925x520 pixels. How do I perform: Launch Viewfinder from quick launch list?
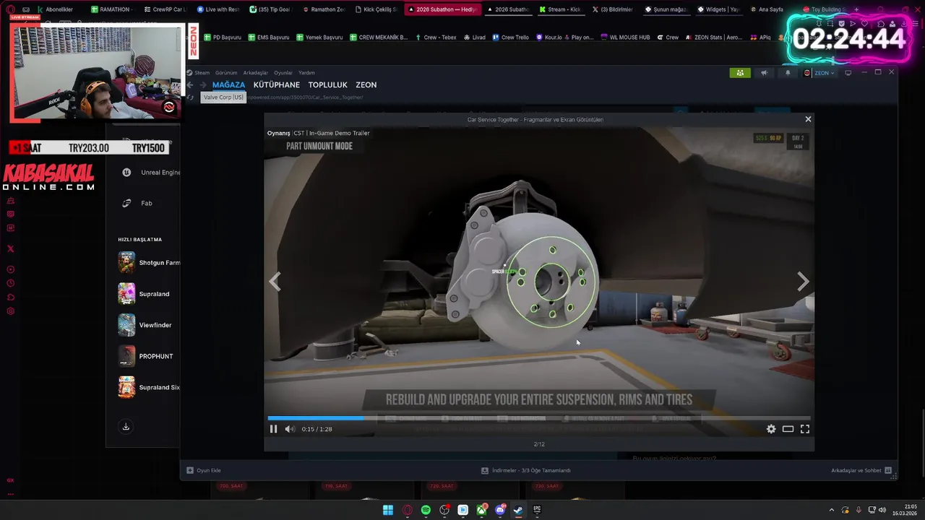pos(145,325)
